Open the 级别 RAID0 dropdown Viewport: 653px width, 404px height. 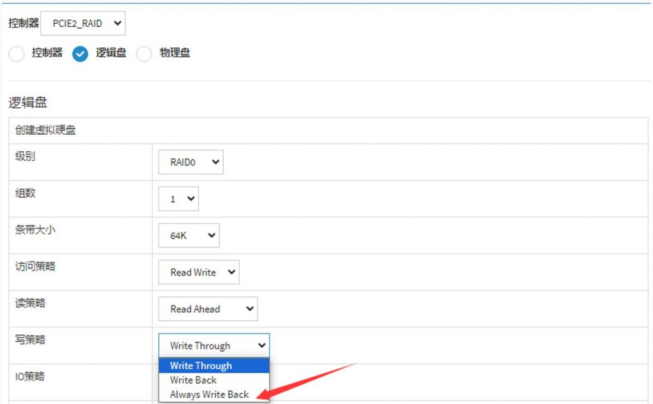pyautogui.click(x=191, y=162)
